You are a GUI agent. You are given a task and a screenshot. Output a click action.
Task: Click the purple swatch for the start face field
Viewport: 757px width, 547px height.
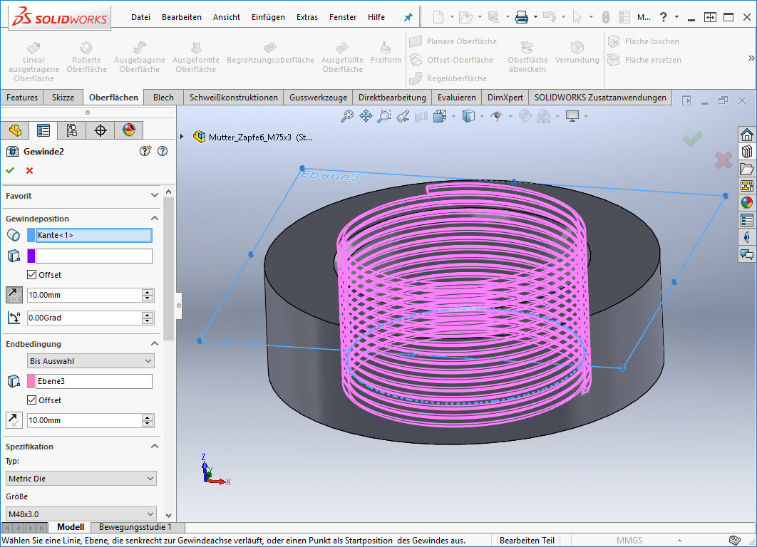(x=31, y=256)
